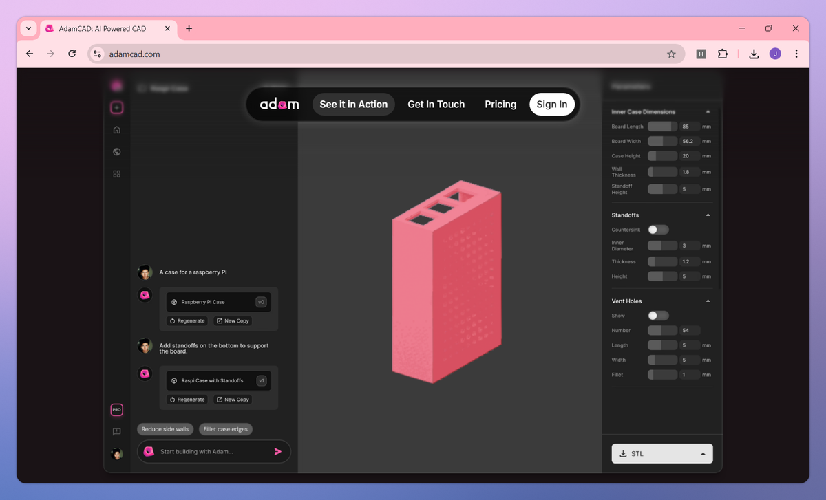Click the Sign In button

[x=551, y=104]
